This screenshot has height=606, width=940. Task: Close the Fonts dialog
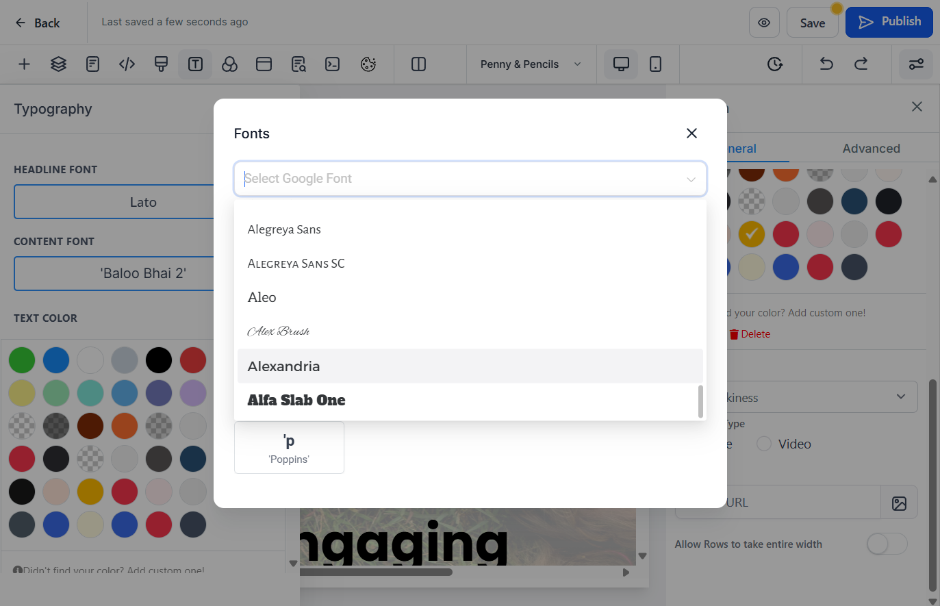pos(691,133)
